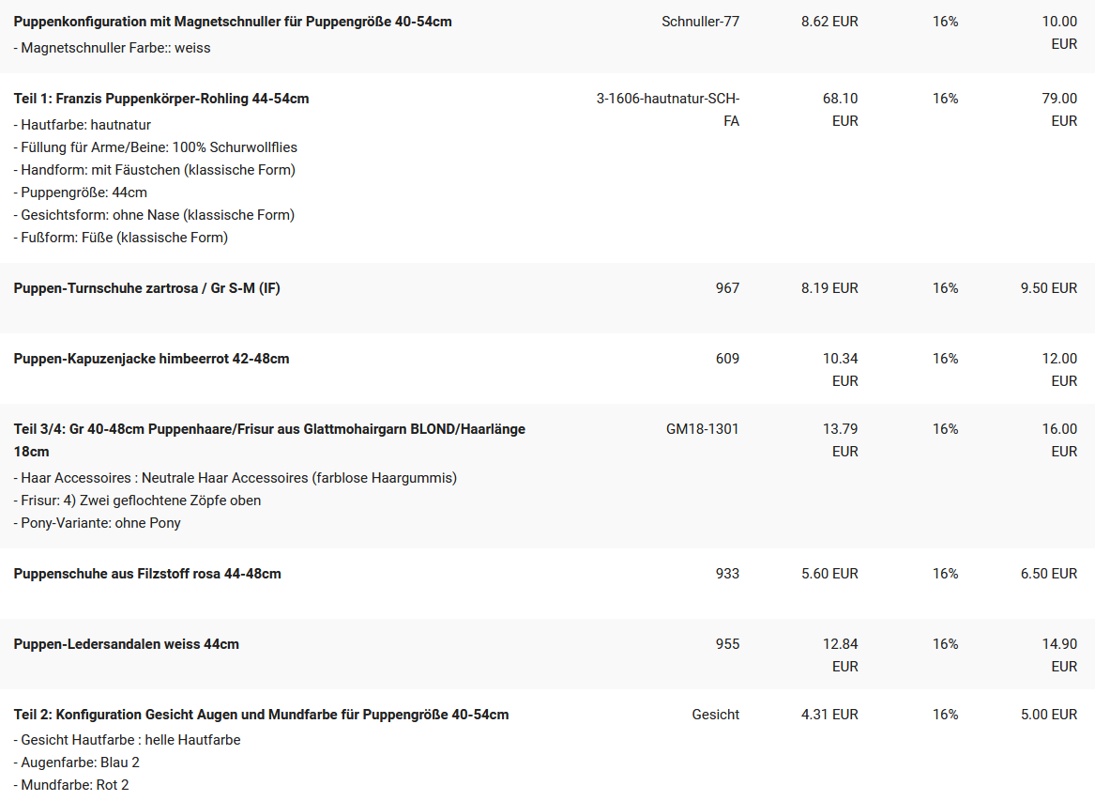This screenshot has height=801, width=1095.
Task: Click the Puppenkonfiguration mit Magnetschnuller product title
Action: 233,22
